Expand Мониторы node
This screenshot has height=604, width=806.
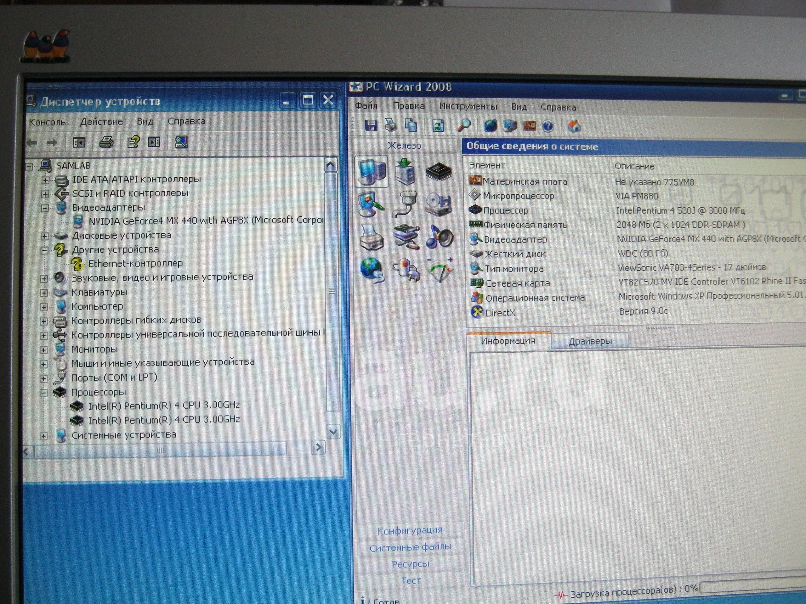(x=44, y=350)
